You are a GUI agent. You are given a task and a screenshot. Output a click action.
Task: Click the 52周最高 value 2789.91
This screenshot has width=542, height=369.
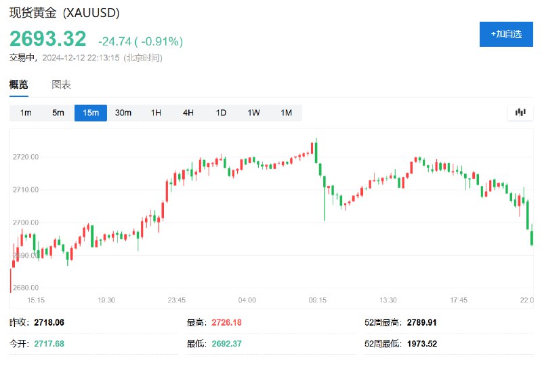pos(421,323)
